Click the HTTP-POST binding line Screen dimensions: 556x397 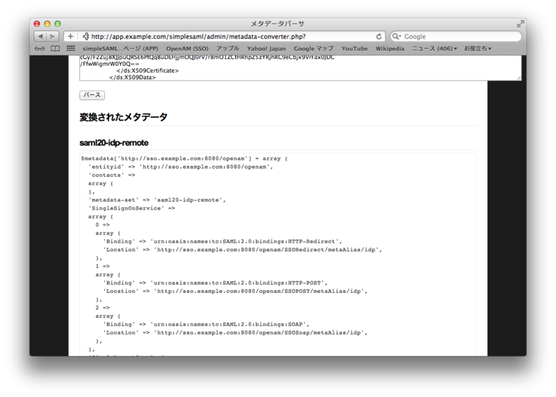pyautogui.click(x=215, y=283)
